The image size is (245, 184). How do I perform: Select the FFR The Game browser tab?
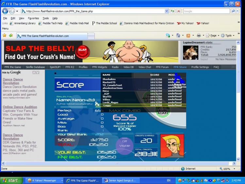click(x=52, y=36)
